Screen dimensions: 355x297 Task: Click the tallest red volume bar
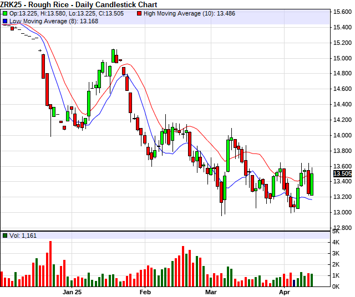[50, 264]
